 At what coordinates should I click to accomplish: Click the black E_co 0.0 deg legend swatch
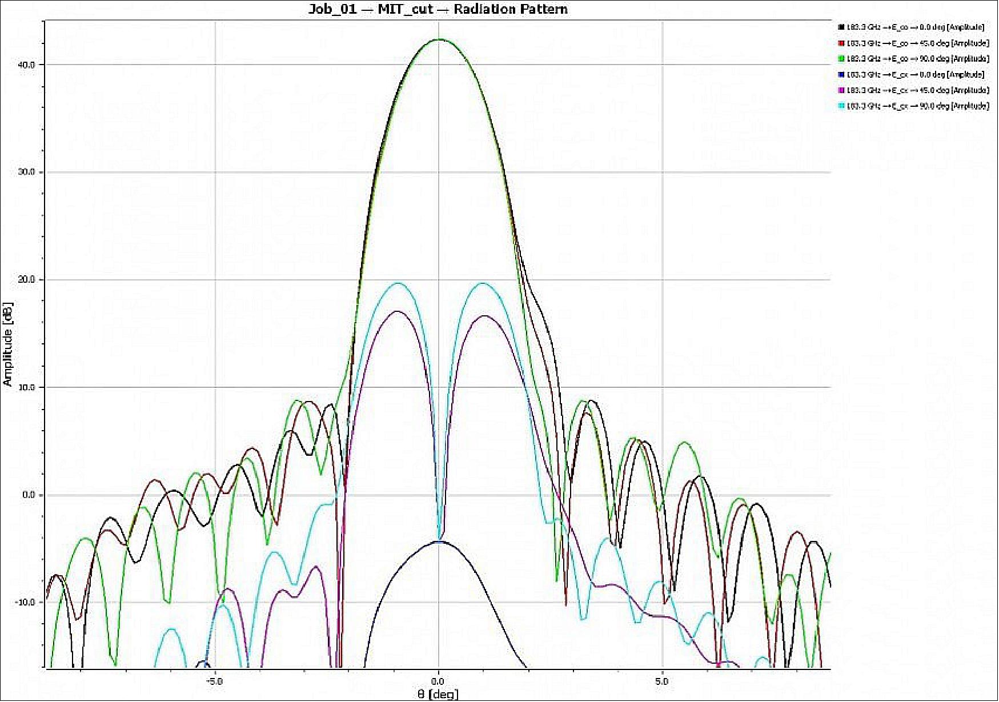pyautogui.click(x=841, y=27)
